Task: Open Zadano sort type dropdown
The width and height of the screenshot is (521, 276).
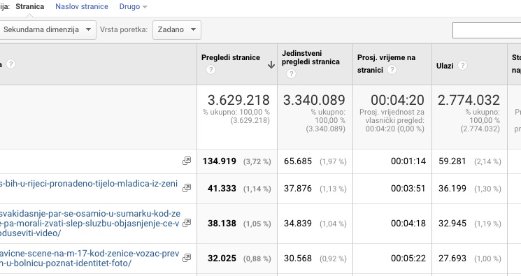Action: point(177,29)
